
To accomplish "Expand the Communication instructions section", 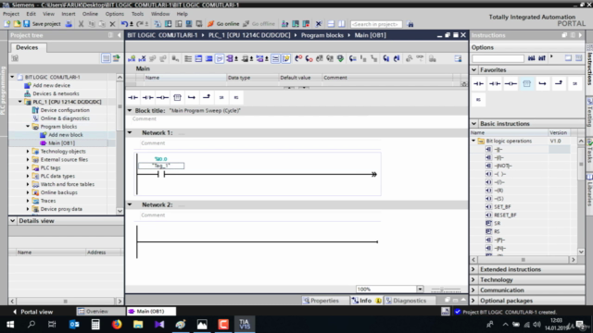I will [x=473, y=290].
